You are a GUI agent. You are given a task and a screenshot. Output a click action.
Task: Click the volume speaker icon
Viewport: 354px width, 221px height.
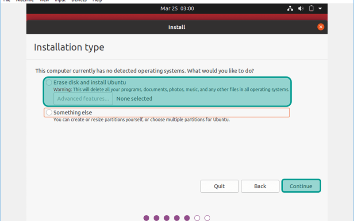[301, 8]
